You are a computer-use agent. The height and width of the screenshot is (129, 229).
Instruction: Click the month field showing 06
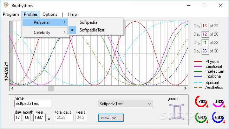pyautogui.click(x=27, y=117)
